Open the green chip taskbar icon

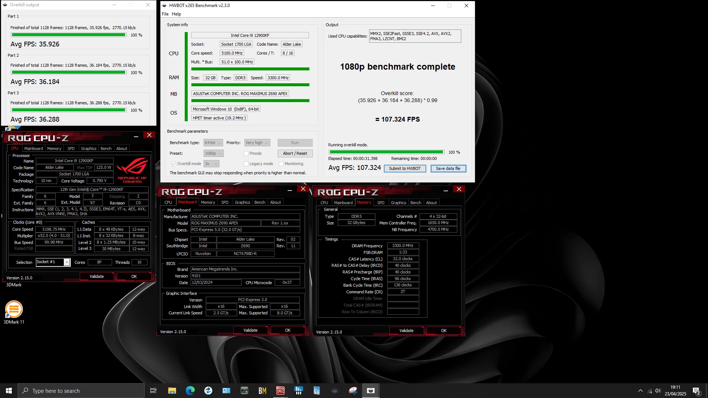point(244,391)
